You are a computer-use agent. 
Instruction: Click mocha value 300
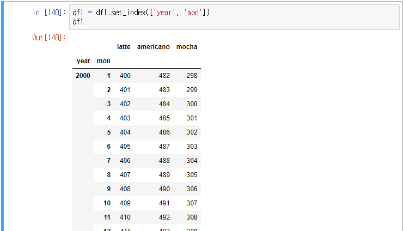[192, 104]
